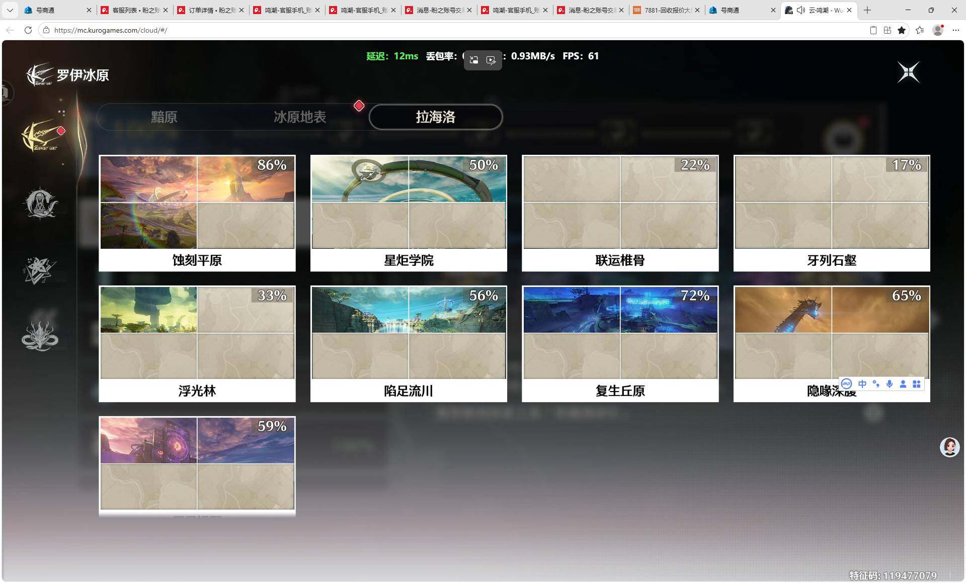Click the cloud game screen-cast overlay icon
966x583 pixels.
[491, 60]
